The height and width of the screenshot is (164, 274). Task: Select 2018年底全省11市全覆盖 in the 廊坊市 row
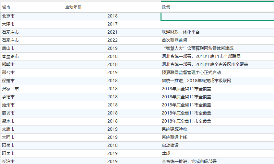[x=217, y=113]
